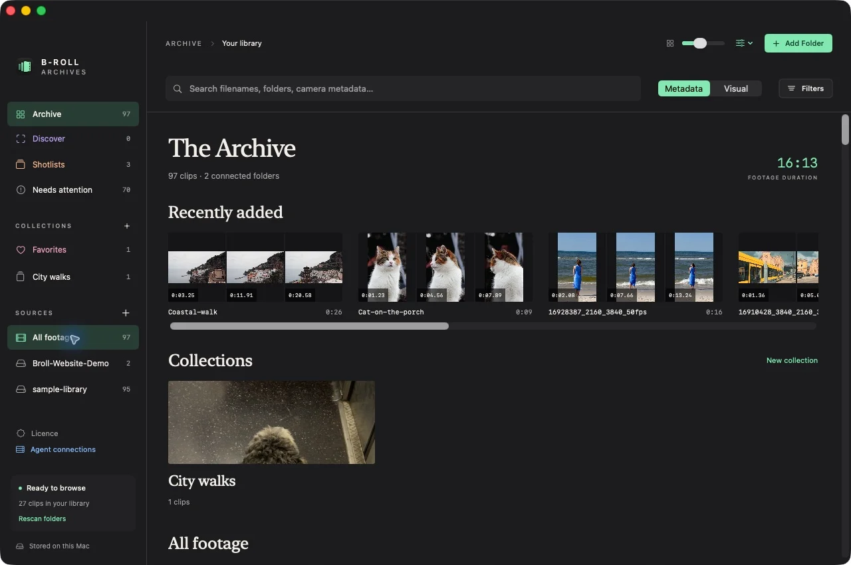Screen dimensions: 851x565
Task: Open the 16928387_2160_3840_50fps clip thumbnail
Action: pos(636,267)
